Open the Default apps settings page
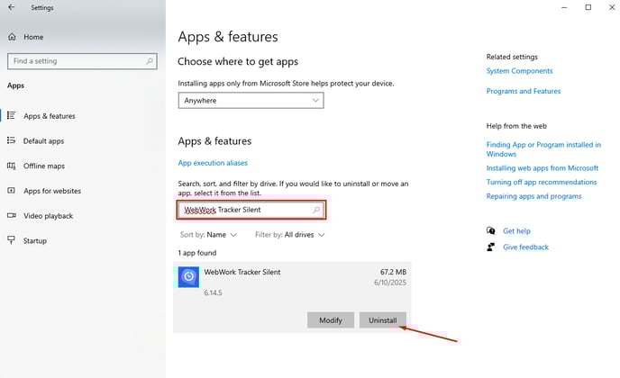This screenshot has height=378, width=620. tap(43, 141)
